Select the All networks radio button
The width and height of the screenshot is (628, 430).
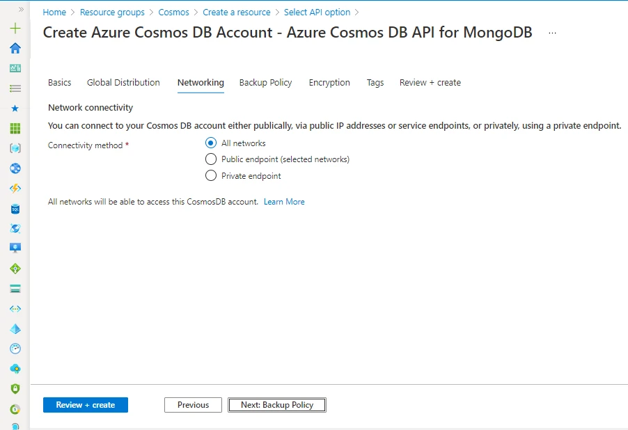click(211, 143)
